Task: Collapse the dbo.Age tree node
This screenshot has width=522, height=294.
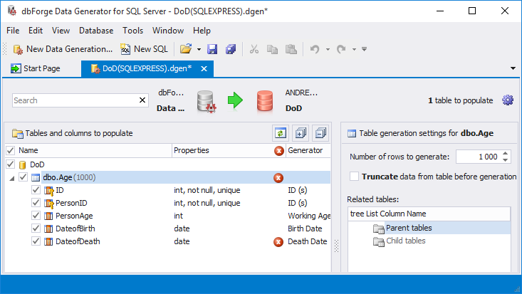Action: [x=12, y=178]
